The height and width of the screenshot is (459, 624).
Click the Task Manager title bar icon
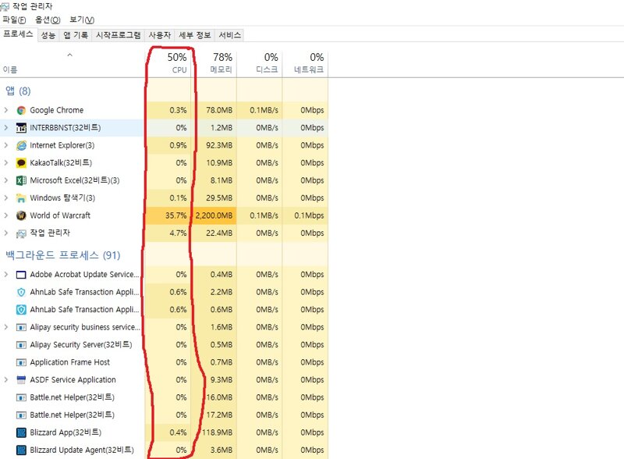tap(5, 7)
